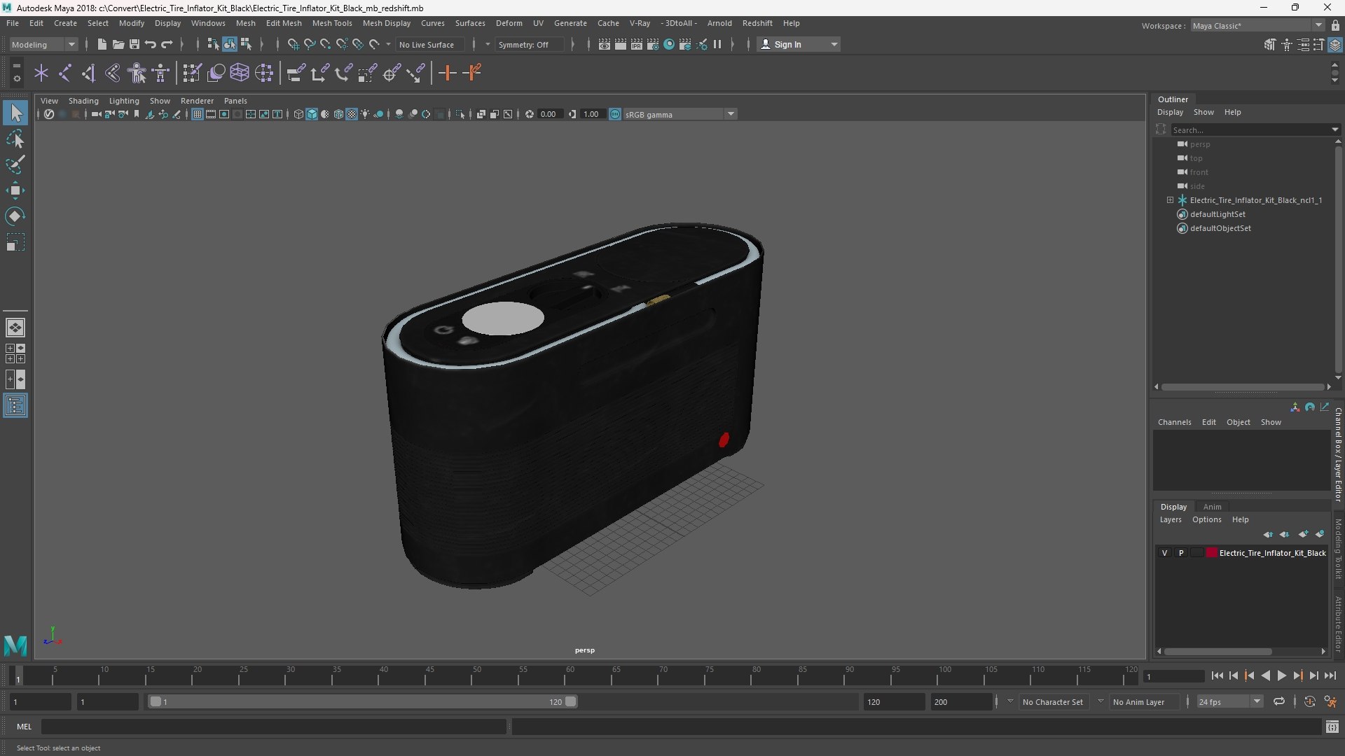Click the Save Scene icon
Viewport: 1345px width, 756px height.
134,44
